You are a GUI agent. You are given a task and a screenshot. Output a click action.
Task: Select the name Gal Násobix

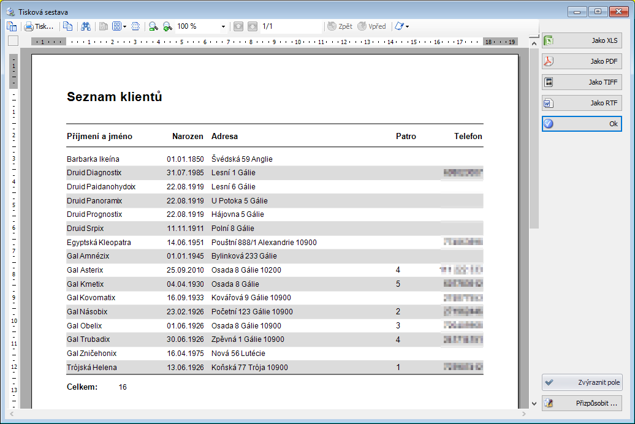pos(87,312)
